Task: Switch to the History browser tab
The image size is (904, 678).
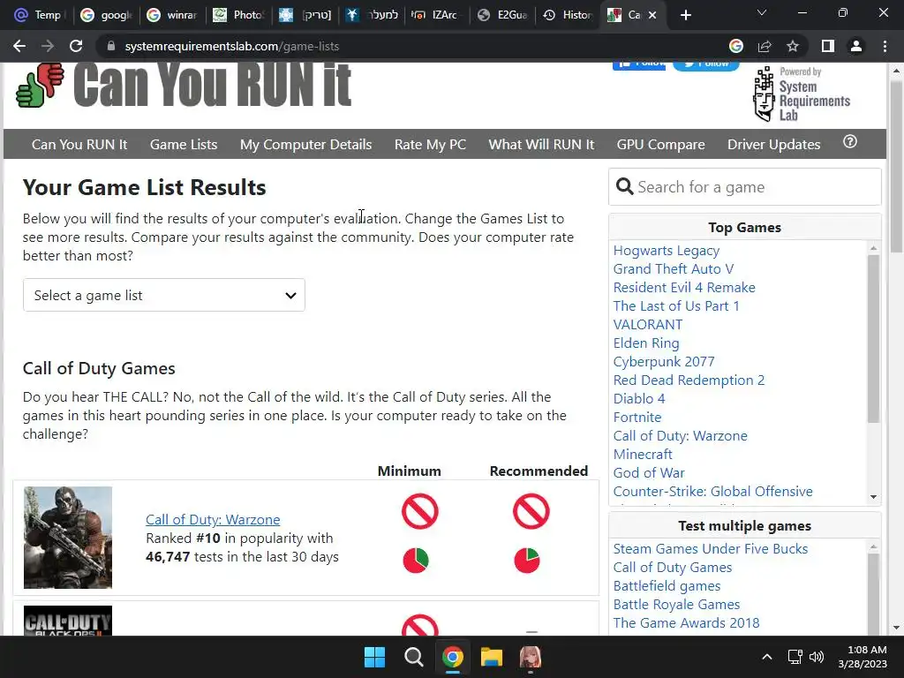Action: point(568,15)
